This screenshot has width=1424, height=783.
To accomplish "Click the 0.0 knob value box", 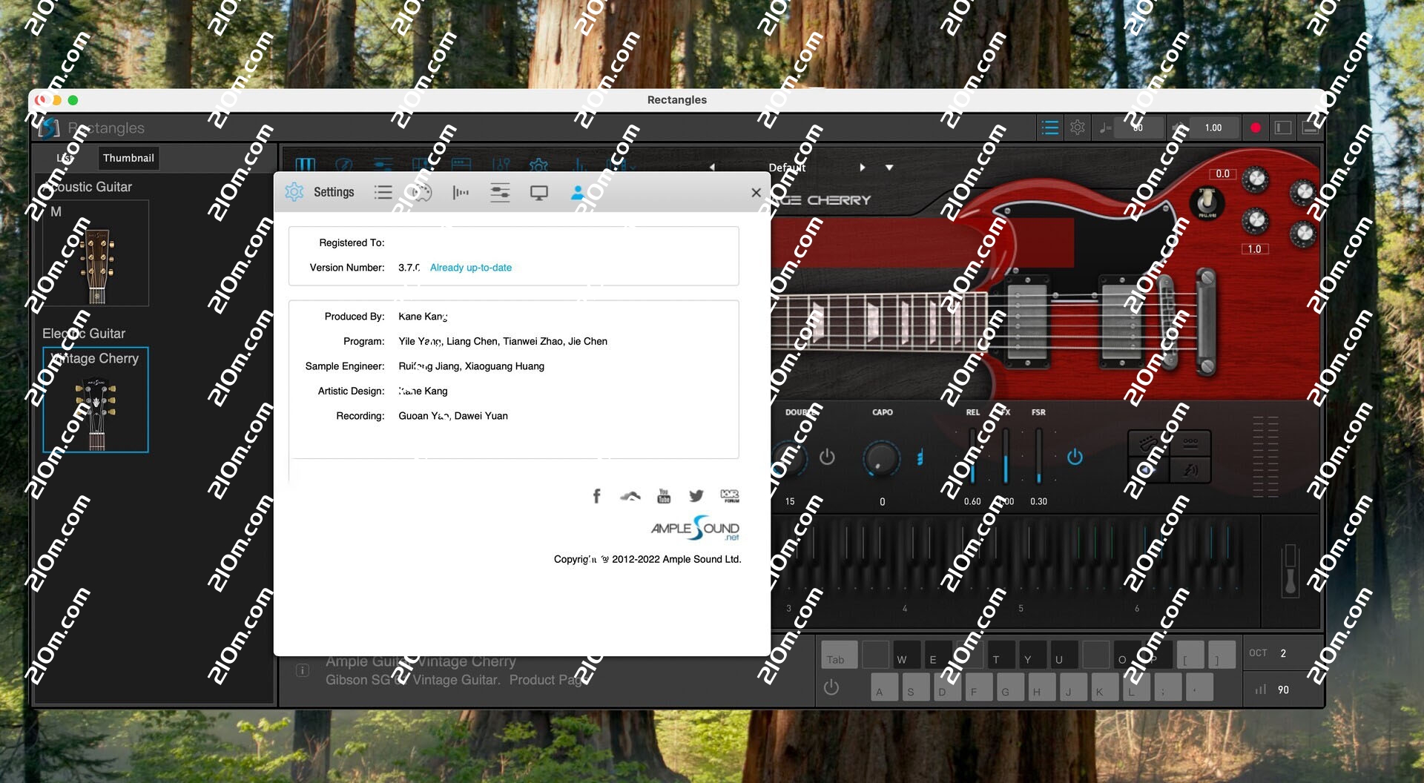I will pyautogui.click(x=1222, y=174).
